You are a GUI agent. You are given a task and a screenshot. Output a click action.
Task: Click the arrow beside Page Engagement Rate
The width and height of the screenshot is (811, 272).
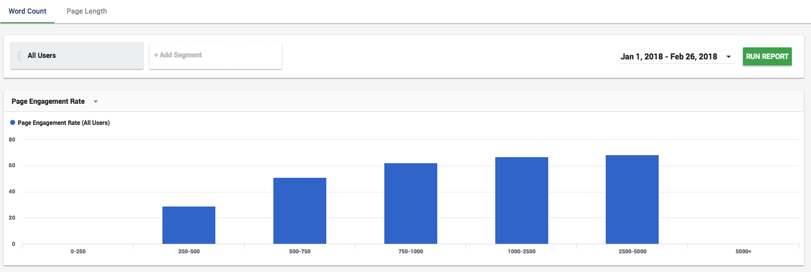point(96,102)
